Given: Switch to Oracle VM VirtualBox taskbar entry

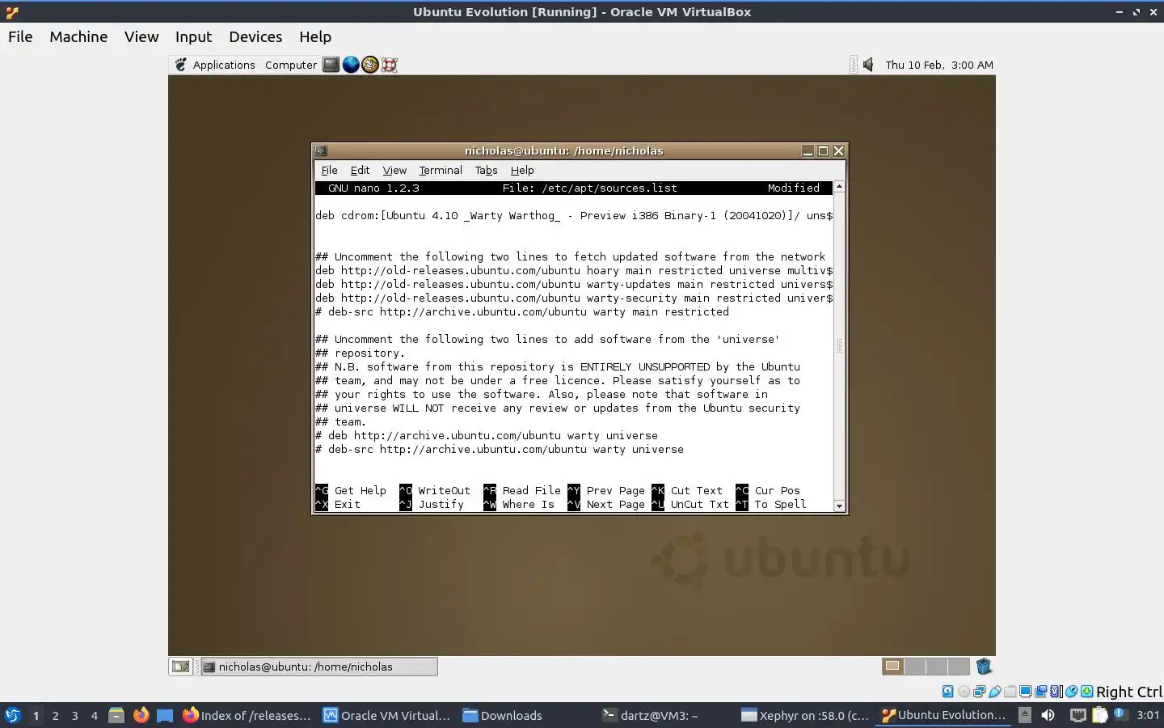Looking at the screenshot, I should click(387, 715).
